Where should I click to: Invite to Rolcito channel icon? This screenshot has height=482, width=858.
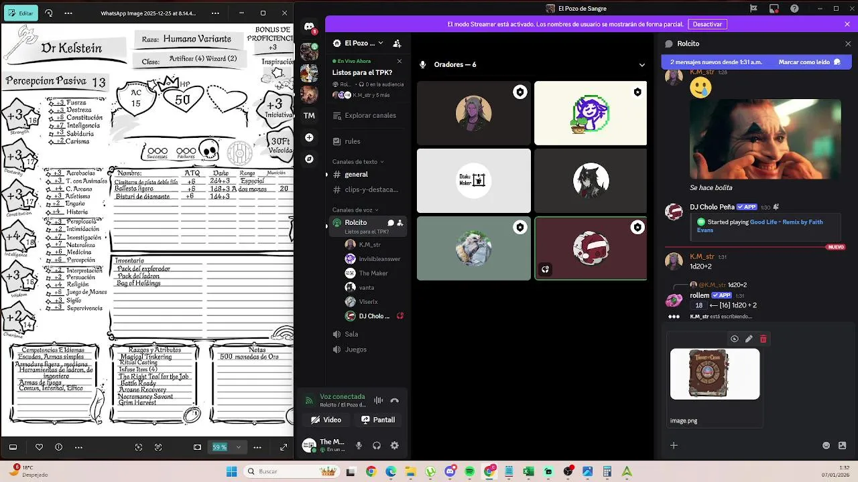[x=400, y=222]
